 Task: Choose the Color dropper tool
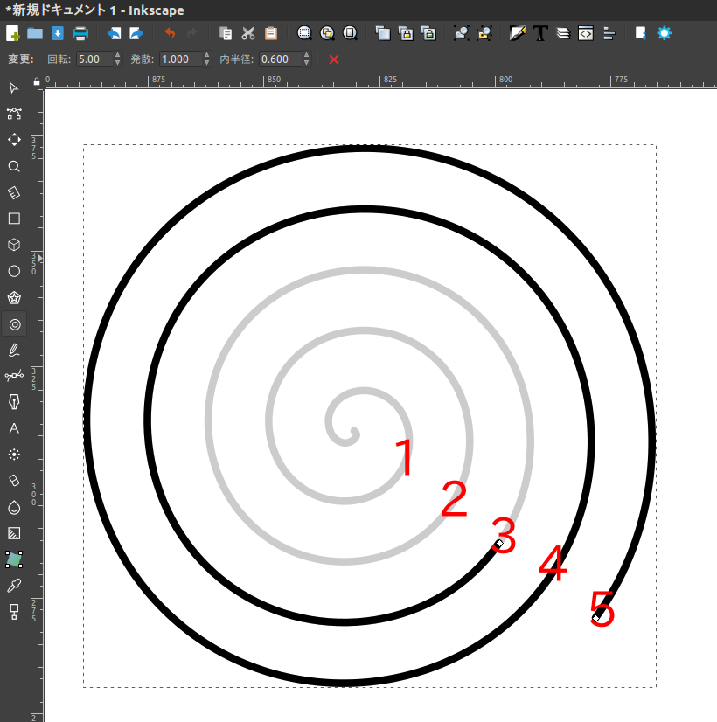[14, 586]
